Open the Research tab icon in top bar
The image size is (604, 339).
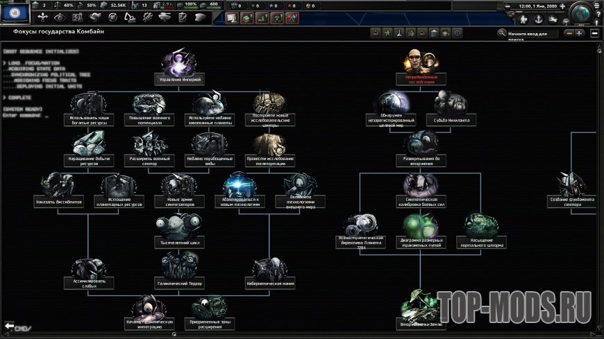click(78, 17)
